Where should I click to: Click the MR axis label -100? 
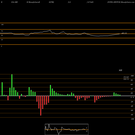132,119
